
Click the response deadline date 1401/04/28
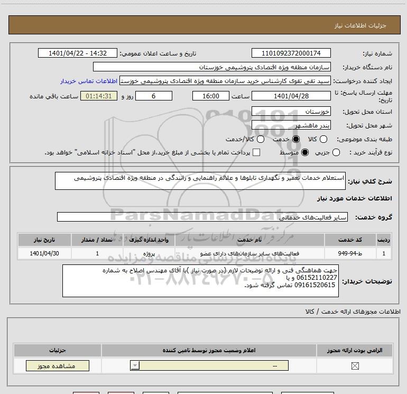[x=291, y=96]
